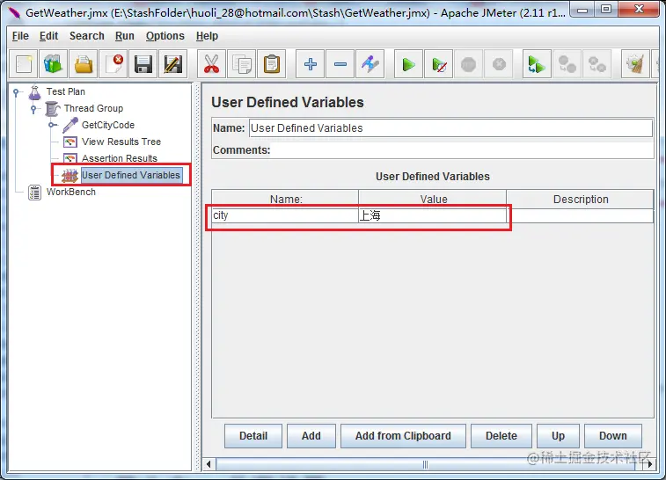Click the 'city' name cell
Screen dimensions: 666x480
coord(285,215)
